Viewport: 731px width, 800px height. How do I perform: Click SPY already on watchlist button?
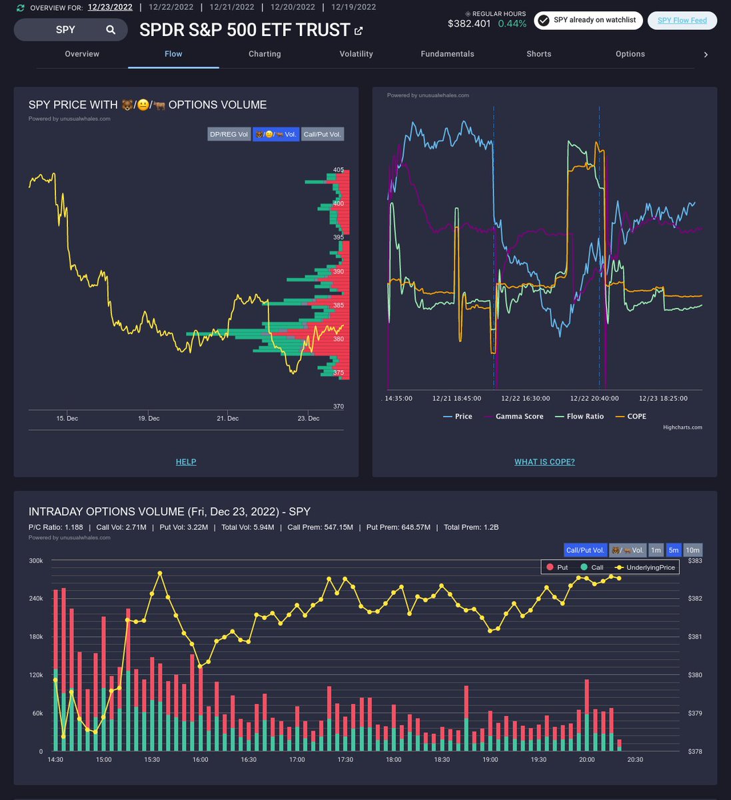[x=589, y=20]
